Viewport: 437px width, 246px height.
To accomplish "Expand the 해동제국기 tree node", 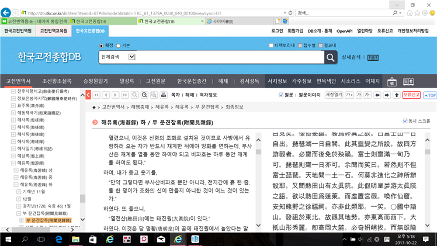I will point(13,113).
